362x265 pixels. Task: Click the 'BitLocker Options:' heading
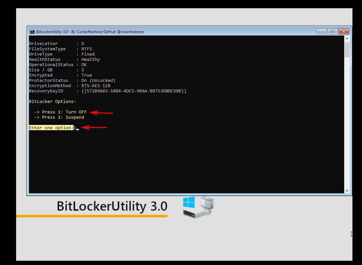tap(52, 102)
